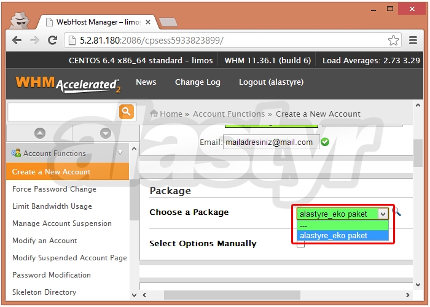Click the 'Load Averages: 2.73 3.29' text

point(371,61)
